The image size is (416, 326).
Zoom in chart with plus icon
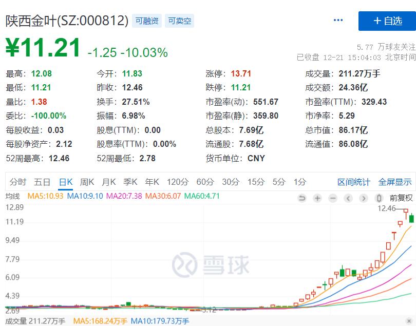pyautogui.click(x=317, y=198)
